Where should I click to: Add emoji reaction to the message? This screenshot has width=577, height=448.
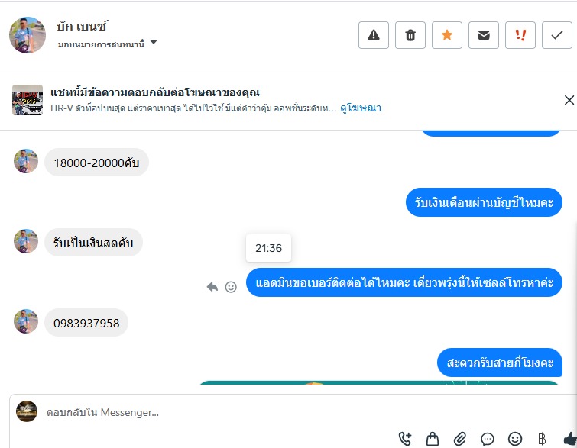[231, 287]
